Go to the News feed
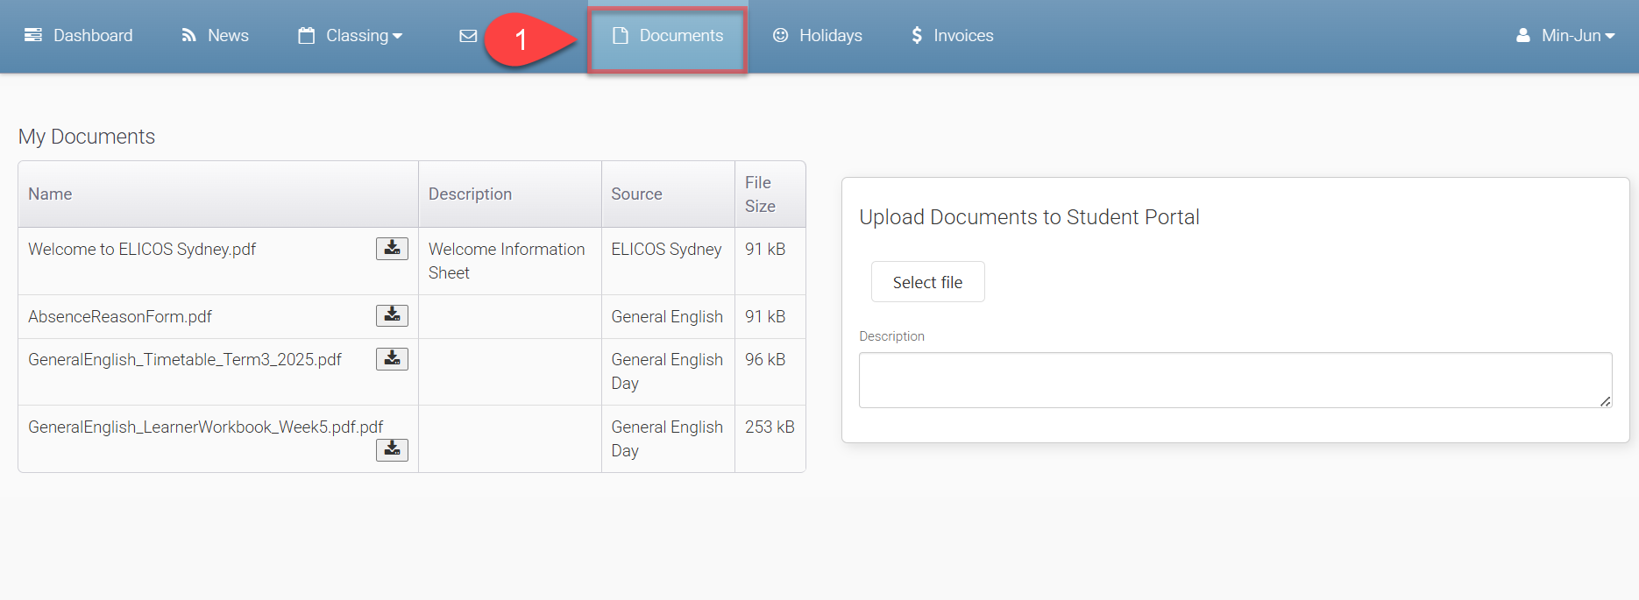The image size is (1639, 600). point(216,36)
